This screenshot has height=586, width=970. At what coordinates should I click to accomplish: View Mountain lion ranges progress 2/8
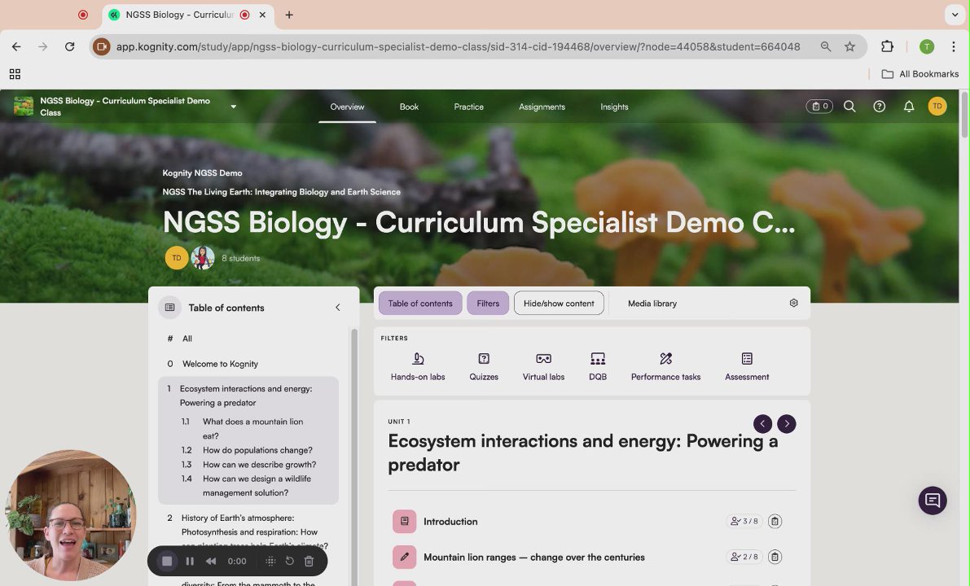coord(744,557)
